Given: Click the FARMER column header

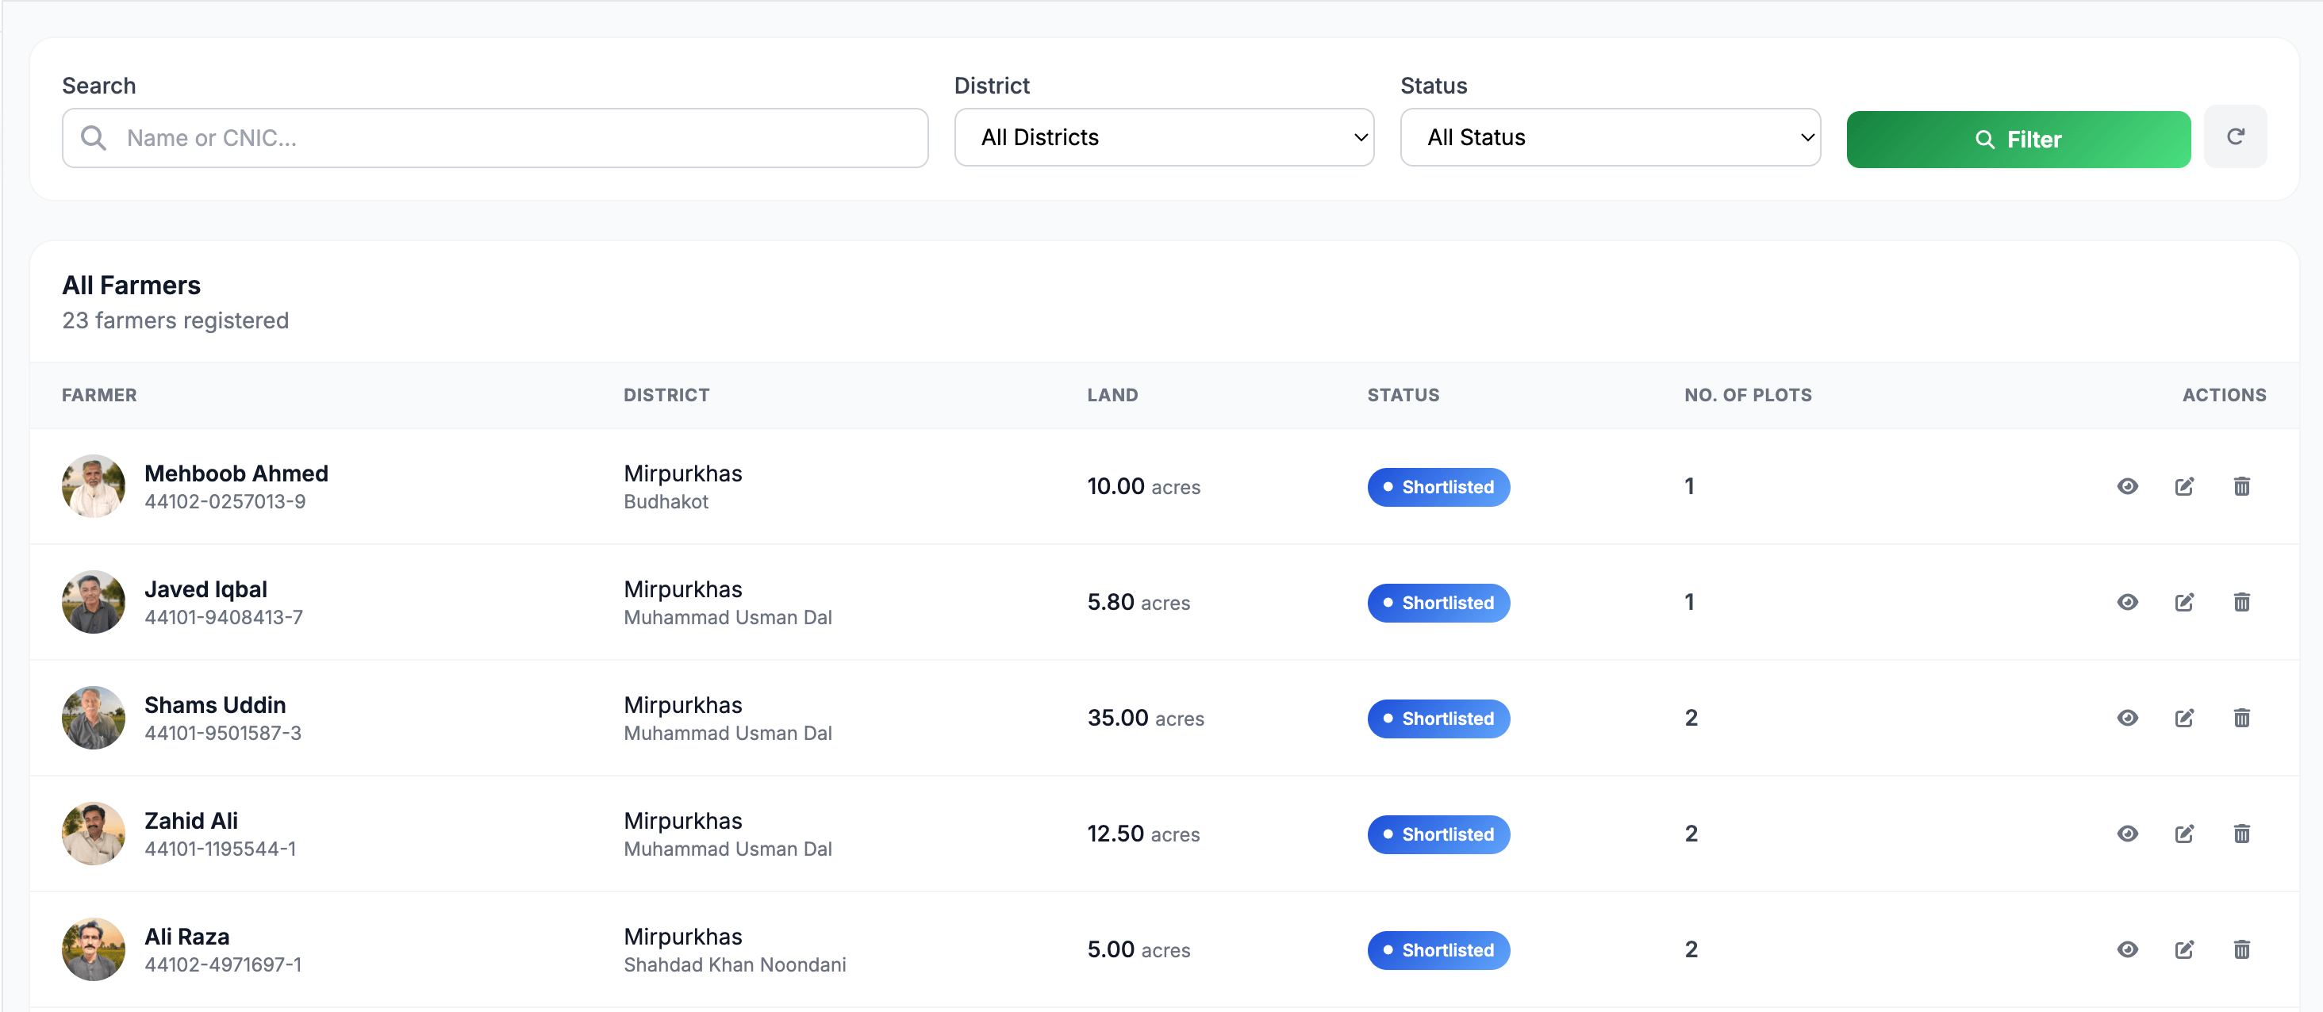Looking at the screenshot, I should pos(99,395).
